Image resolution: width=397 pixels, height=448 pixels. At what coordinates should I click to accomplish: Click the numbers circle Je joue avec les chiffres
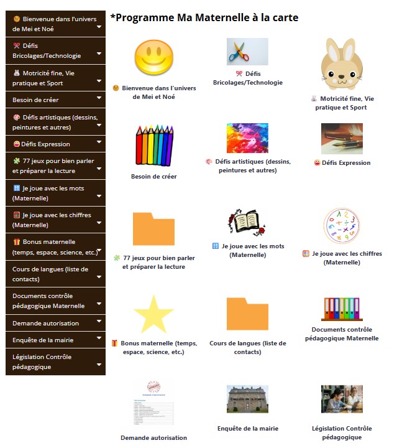pyautogui.click(x=342, y=226)
